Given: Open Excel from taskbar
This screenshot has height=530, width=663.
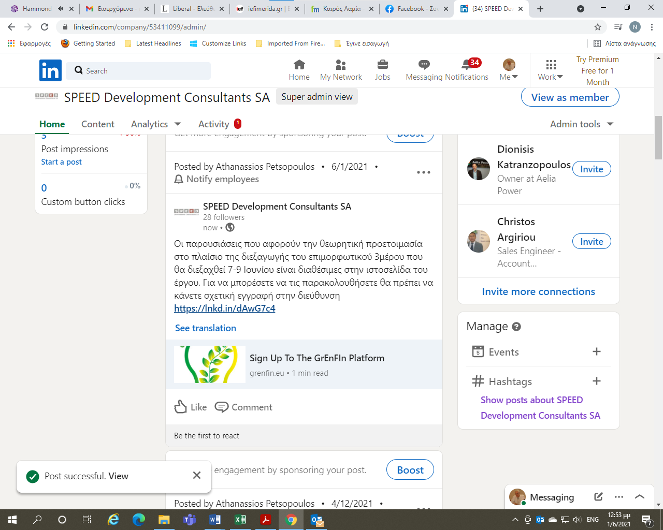Looking at the screenshot, I should [x=240, y=520].
